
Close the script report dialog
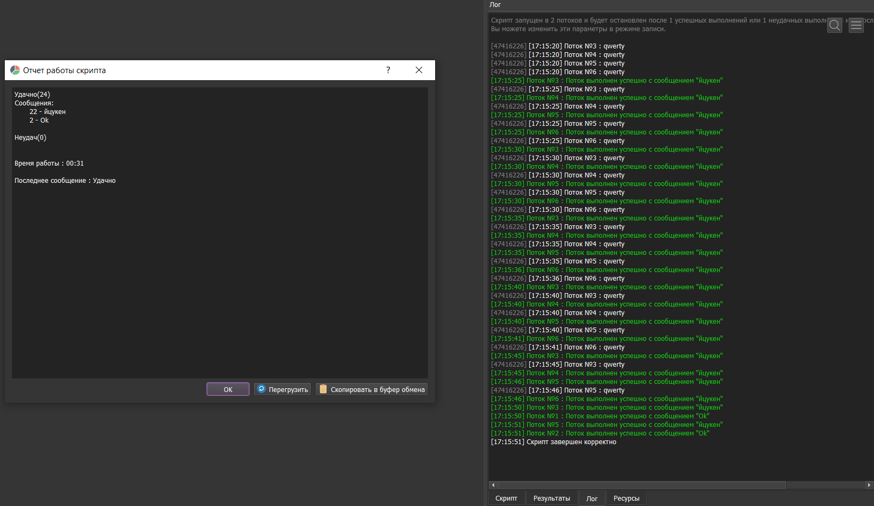pos(419,70)
